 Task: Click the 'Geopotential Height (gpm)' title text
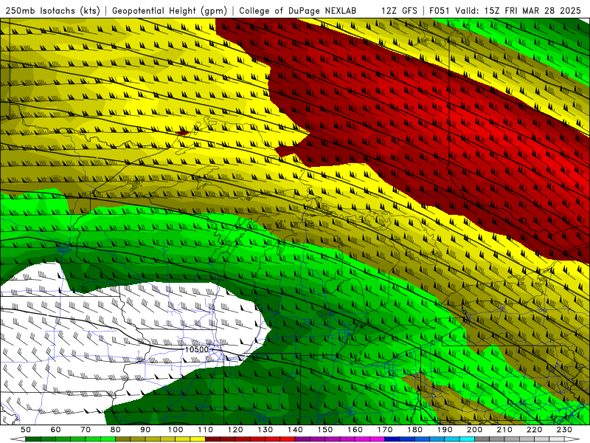click(x=170, y=11)
